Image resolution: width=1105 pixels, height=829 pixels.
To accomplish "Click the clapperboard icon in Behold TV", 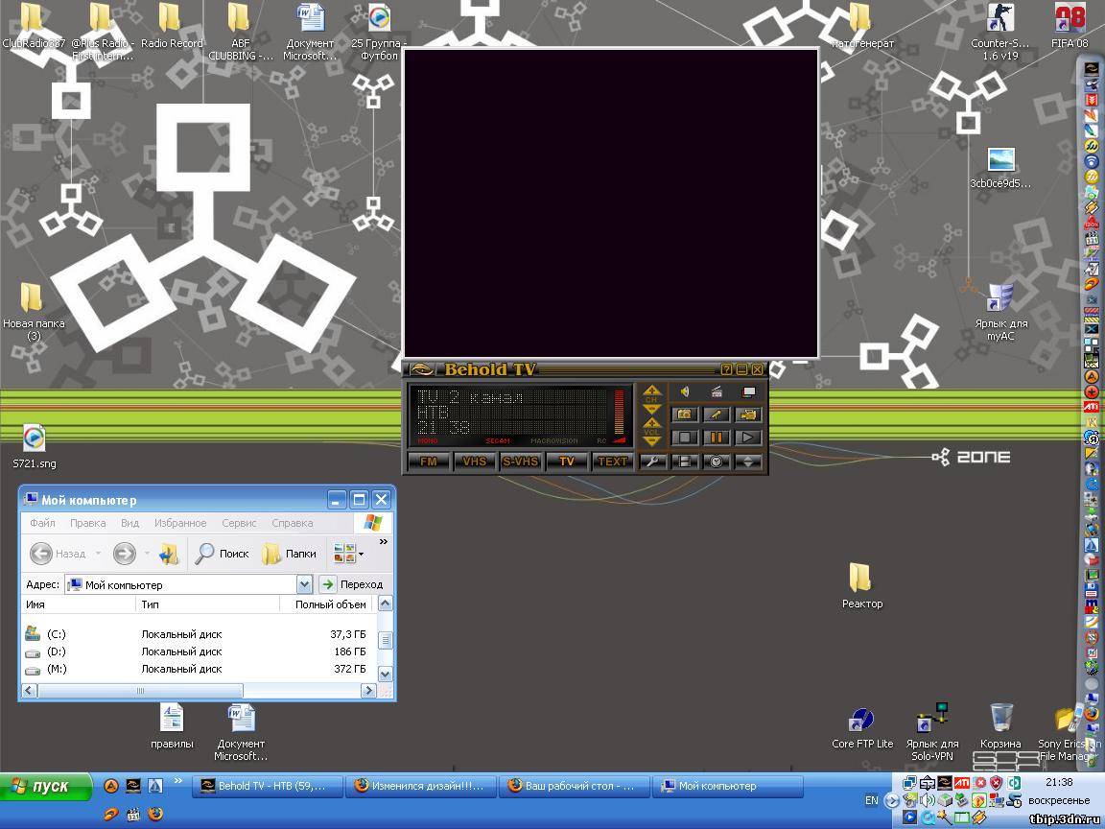I will [x=717, y=391].
